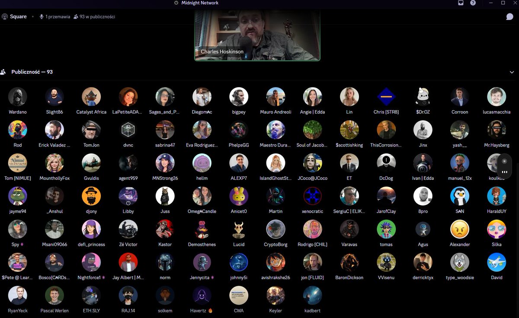The image size is (519, 318).
Task: Open Rod's colorful avatar
Action: (x=18, y=130)
